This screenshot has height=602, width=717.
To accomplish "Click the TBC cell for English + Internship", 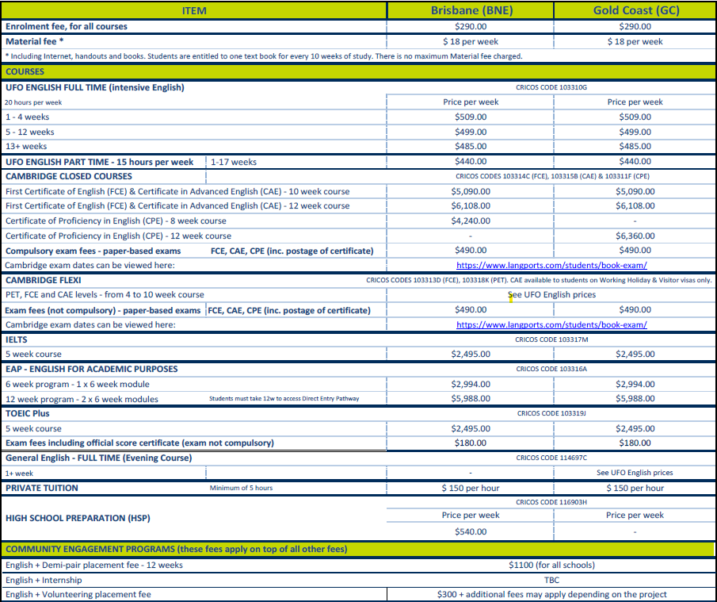I will click(551, 580).
